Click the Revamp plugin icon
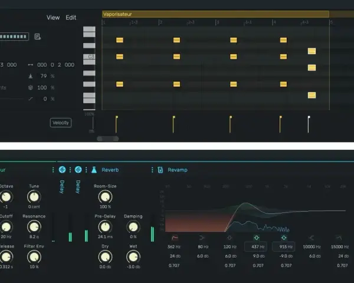 coord(160,170)
